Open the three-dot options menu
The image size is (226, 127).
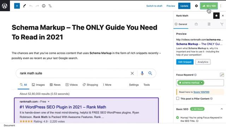pyautogui.click(x=221, y=6)
